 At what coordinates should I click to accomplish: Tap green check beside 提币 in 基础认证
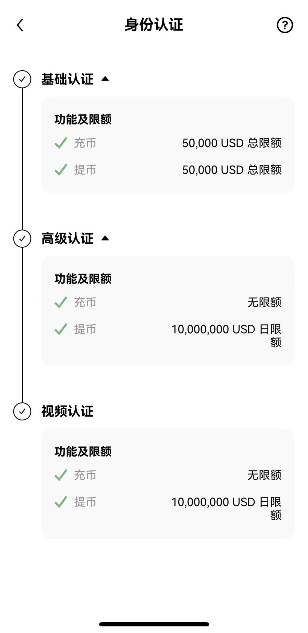click(x=61, y=170)
